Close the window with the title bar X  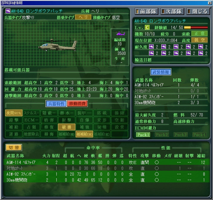click(209, 3)
